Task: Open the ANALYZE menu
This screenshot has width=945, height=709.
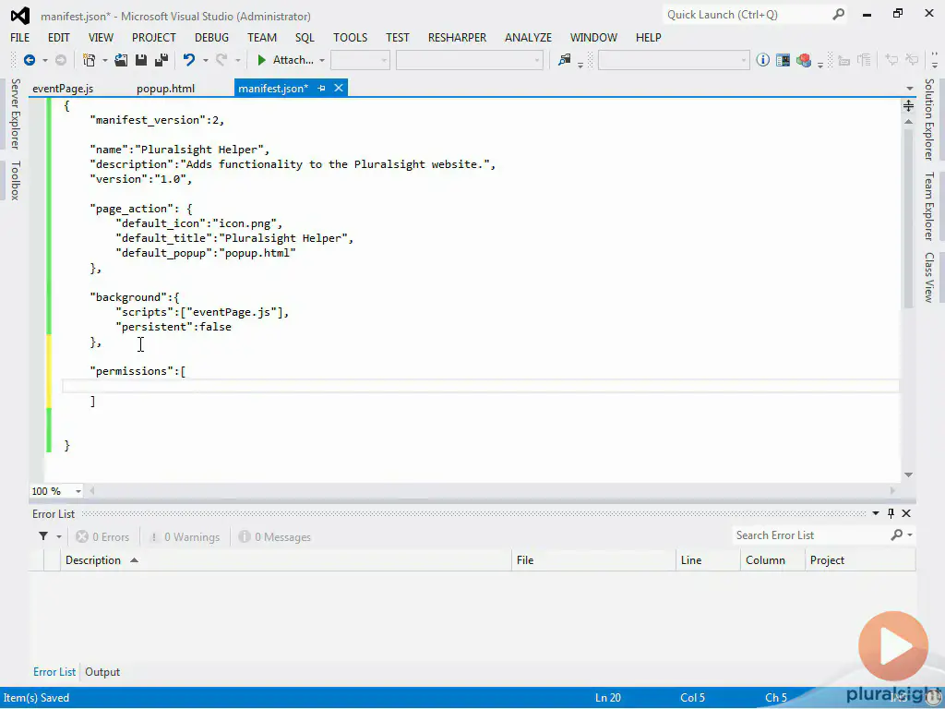Action: (x=528, y=37)
